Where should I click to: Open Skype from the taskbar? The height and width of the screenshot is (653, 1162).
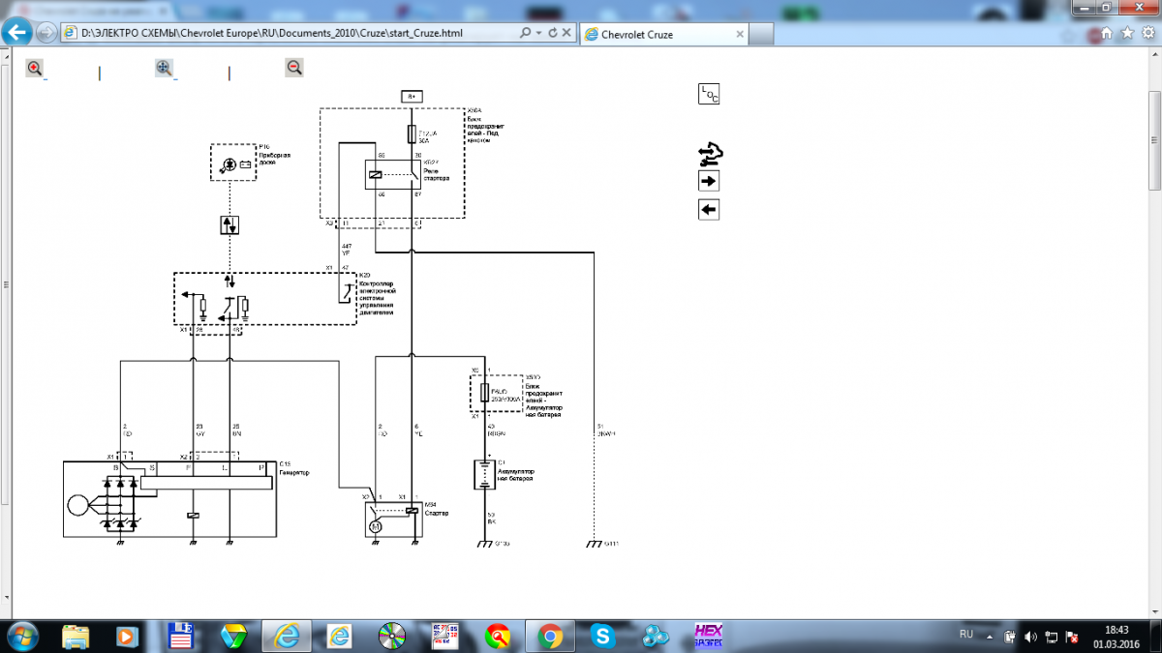pos(605,636)
